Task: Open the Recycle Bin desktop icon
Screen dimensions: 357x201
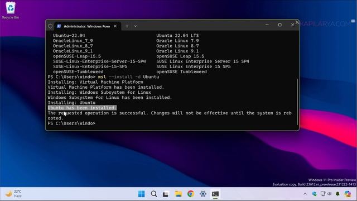Action: pos(11,10)
